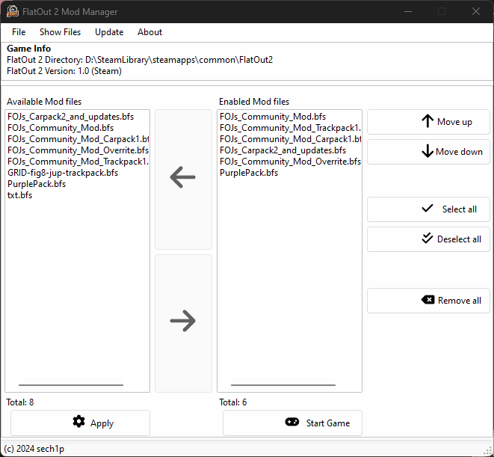Select FOJs_Community_Mod_Carpack1 in Enabled list

click(289, 139)
